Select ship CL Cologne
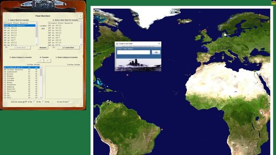This screenshot has width=276, height=155. [22, 78]
